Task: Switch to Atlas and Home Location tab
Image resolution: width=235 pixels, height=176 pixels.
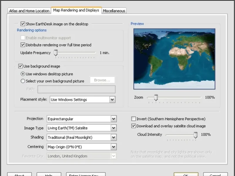Action: point(29,11)
